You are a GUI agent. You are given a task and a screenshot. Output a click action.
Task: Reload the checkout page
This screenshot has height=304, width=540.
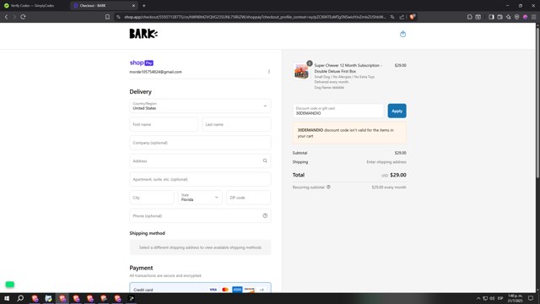coord(23,17)
